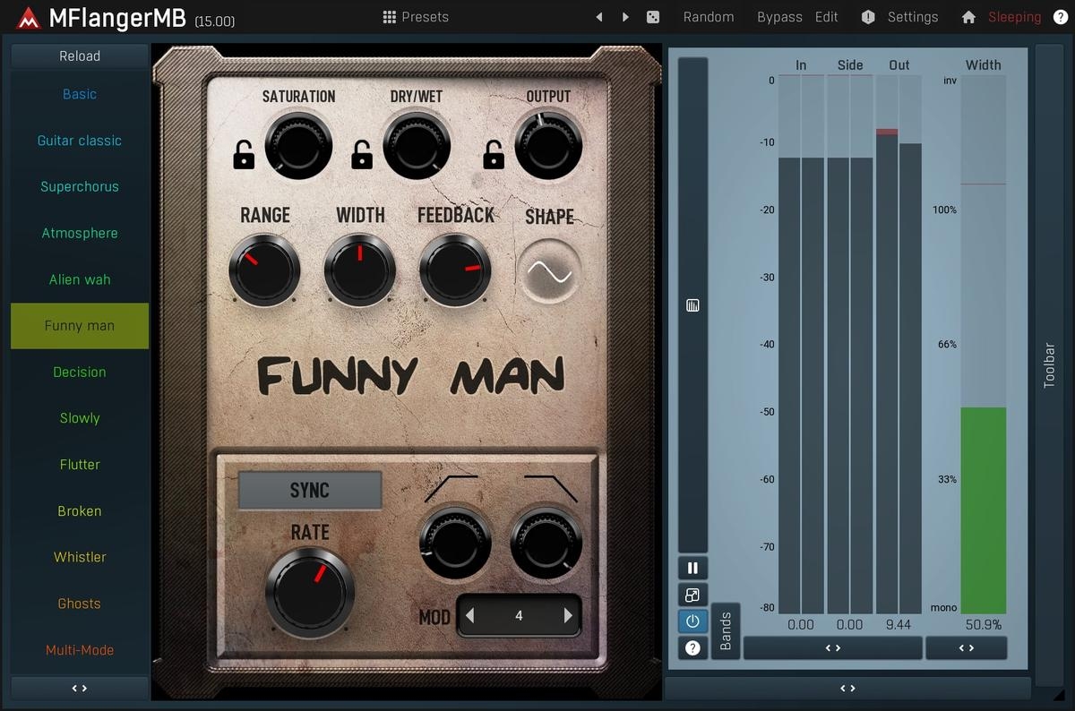Go to next preset with right arrow
Viewport: 1075px width, 711px height.
click(x=625, y=17)
